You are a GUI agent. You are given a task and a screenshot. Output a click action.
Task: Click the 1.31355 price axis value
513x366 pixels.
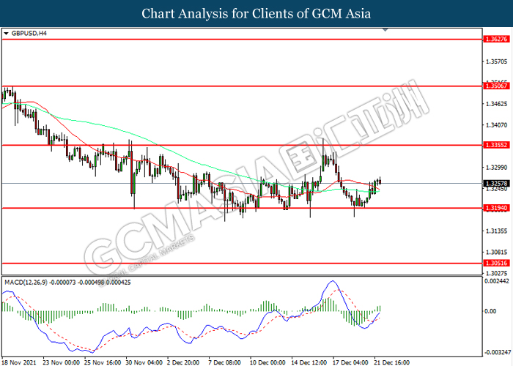pyautogui.click(x=496, y=231)
